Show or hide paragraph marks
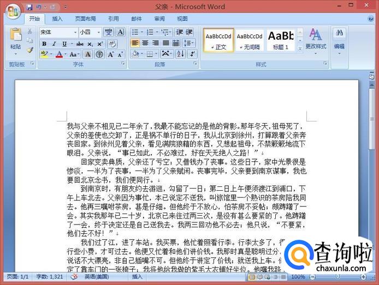Image resolution: width=379 pixels, height=285 pixels. coord(193,54)
